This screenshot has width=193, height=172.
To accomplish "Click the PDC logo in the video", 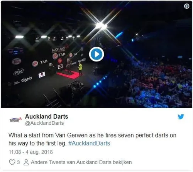I will point(19,72).
